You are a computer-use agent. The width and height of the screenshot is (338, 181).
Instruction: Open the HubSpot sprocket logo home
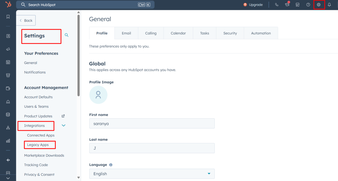(8, 4)
